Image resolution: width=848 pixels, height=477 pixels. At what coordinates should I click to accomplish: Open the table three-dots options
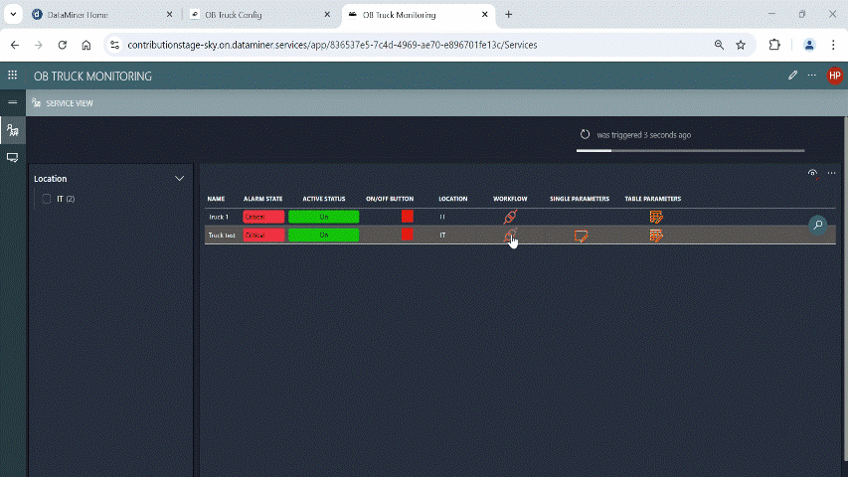[x=831, y=173]
